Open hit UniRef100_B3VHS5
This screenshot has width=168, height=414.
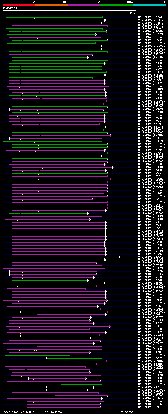click(151, 26)
